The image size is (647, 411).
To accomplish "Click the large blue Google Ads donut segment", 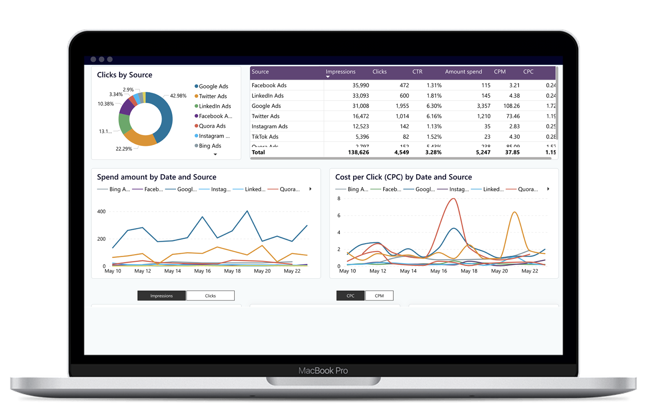I will (x=166, y=117).
